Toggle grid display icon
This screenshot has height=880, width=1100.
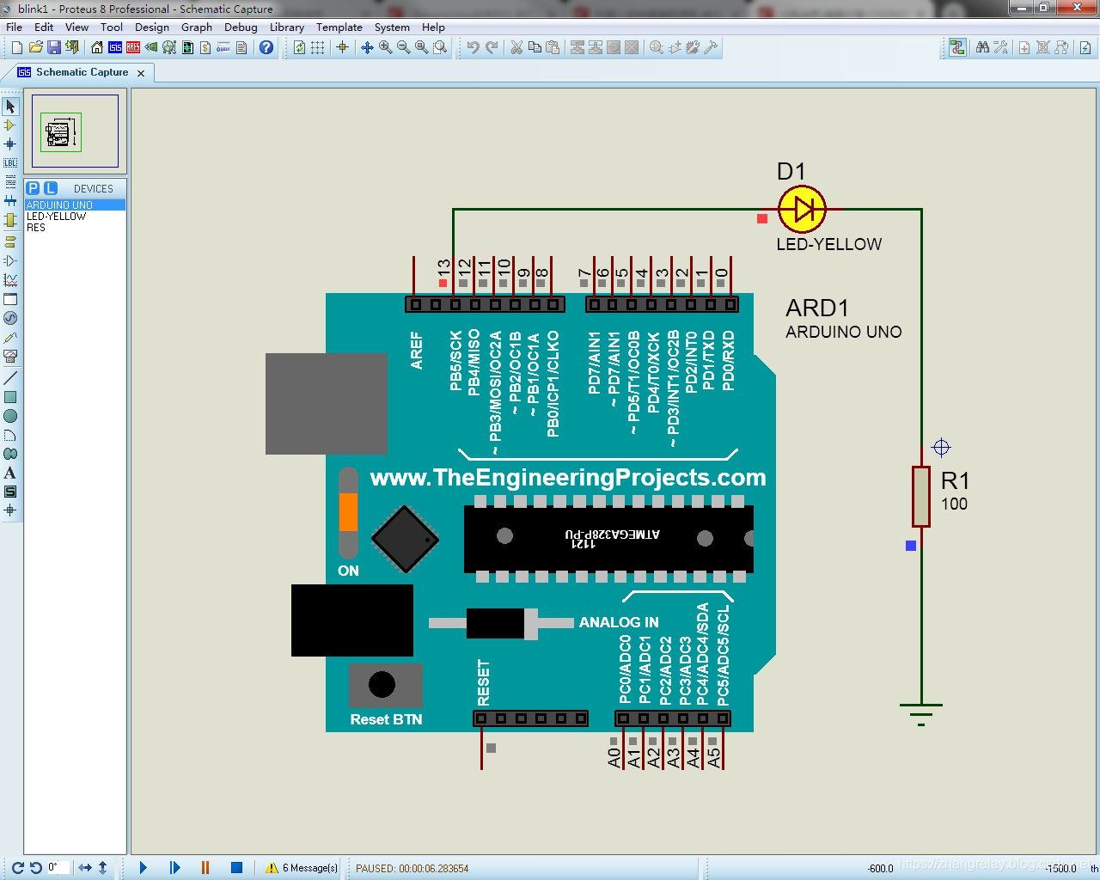point(318,47)
